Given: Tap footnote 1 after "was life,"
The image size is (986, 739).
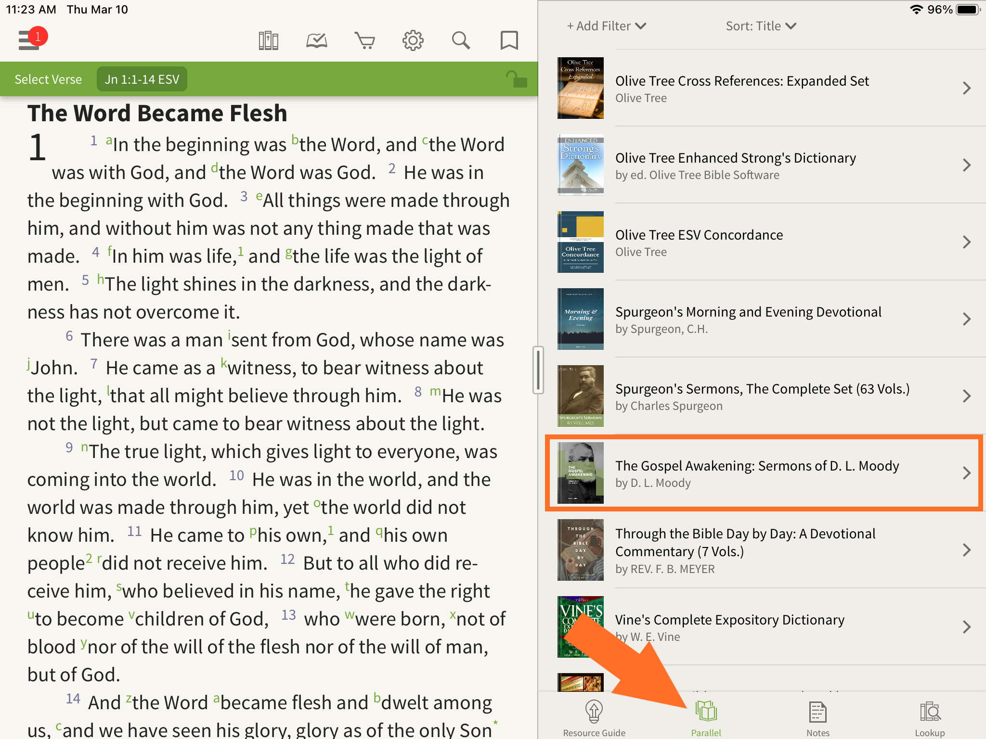Looking at the screenshot, I should coord(241,251).
